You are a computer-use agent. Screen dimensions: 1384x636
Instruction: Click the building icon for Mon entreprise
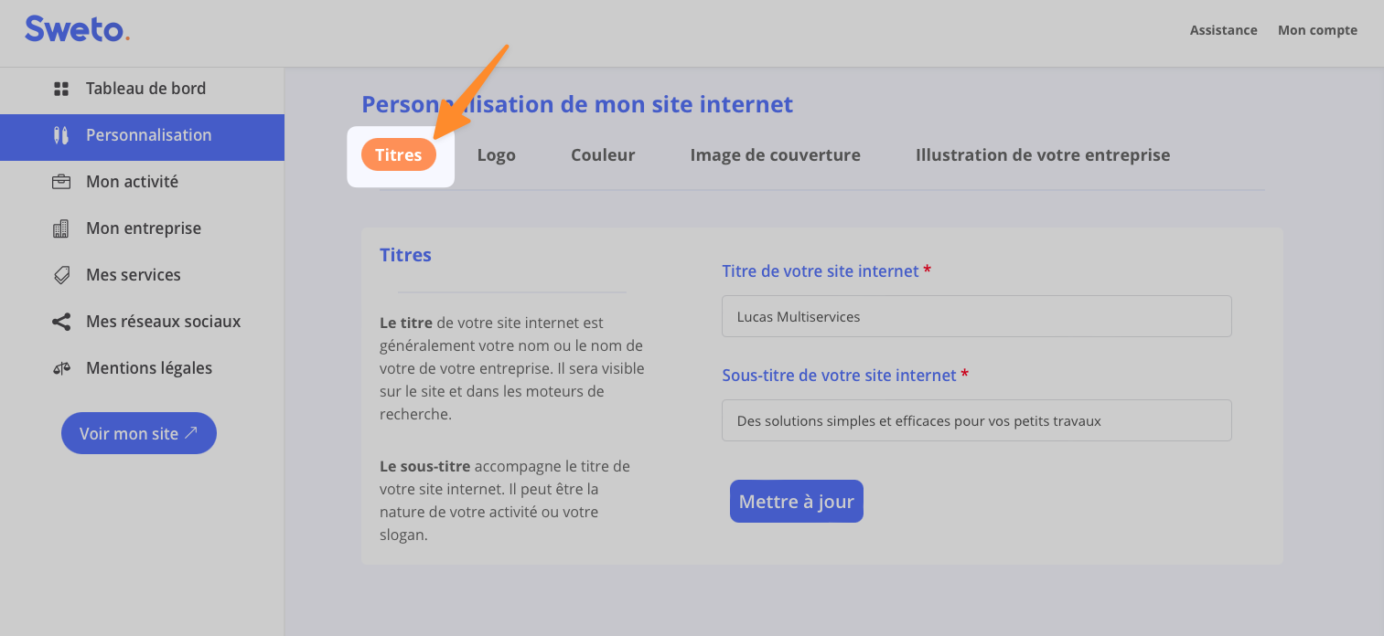(x=61, y=228)
